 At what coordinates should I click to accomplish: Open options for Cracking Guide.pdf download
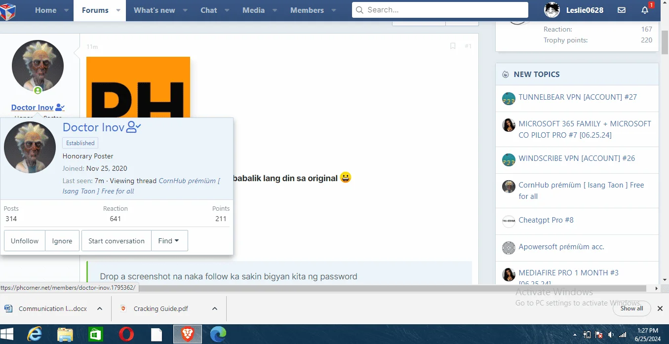[x=215, y=308]
